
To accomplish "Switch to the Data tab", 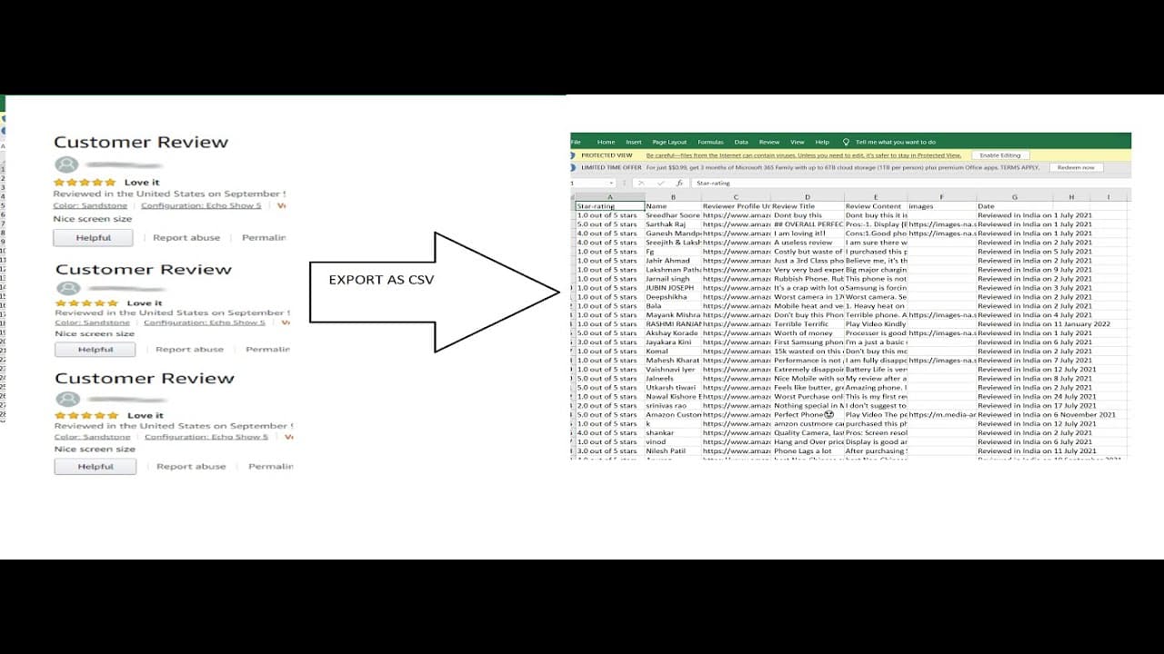I will 741,142.
